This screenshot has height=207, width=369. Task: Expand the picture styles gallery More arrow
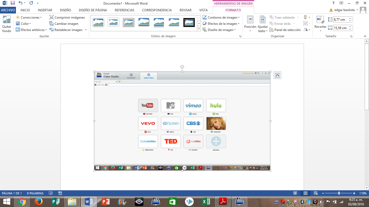pos(199,29)
